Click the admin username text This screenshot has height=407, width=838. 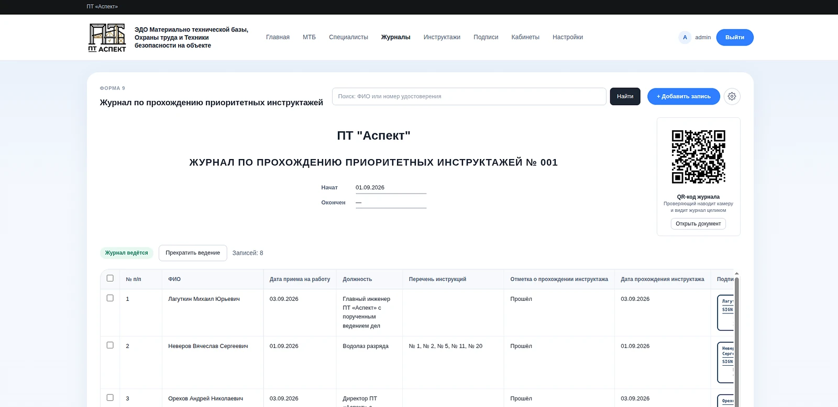click(x=703, y=37)
